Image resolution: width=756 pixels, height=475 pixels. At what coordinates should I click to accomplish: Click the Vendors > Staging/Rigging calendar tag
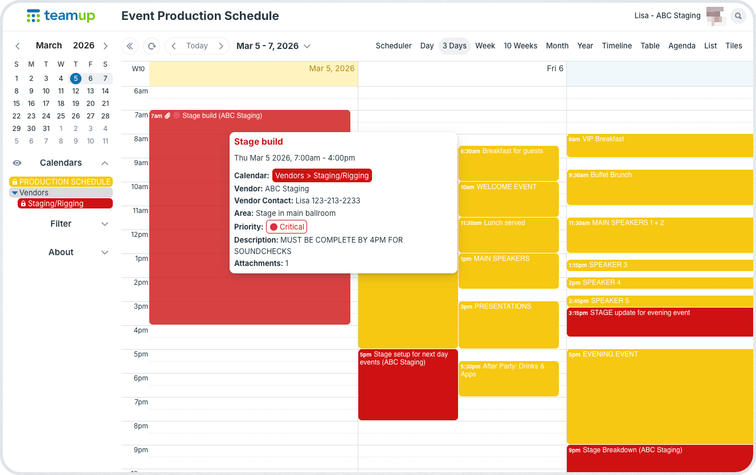(x=322, y=175)
